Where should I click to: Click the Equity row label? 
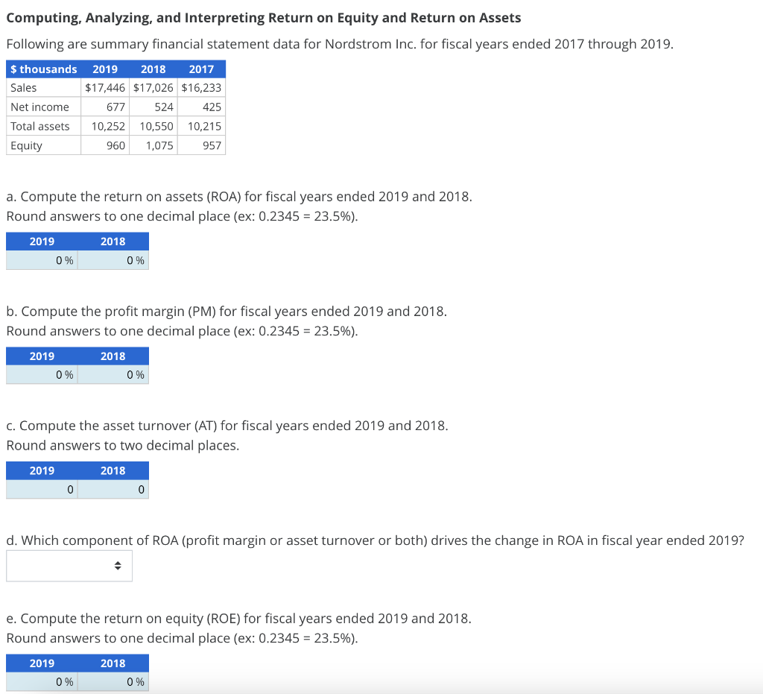[x=25, y=145]
